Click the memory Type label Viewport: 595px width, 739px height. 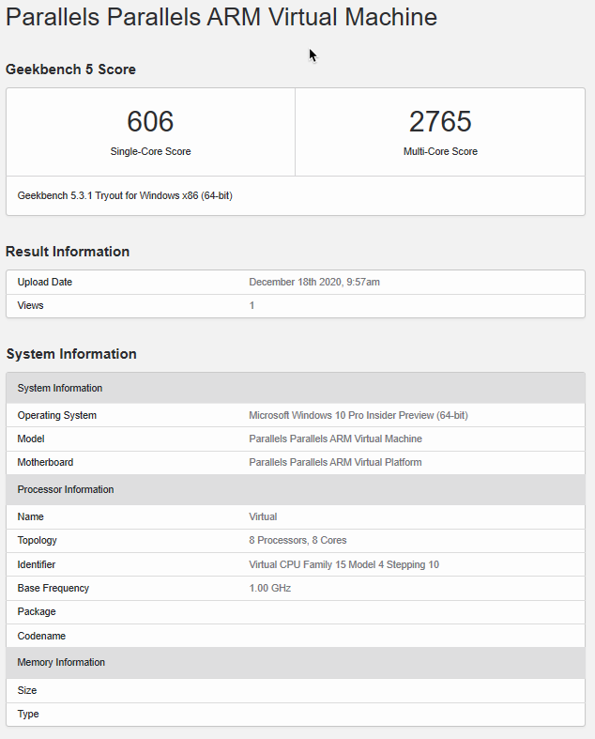(x=28, y=714)
